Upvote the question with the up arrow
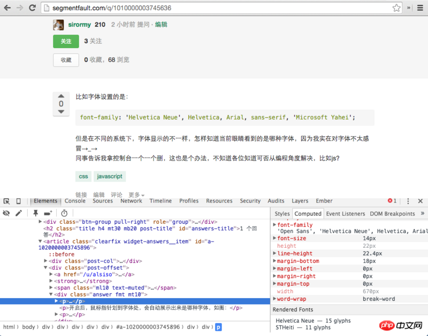The image size is (428, 336). [x=61, y=96]
